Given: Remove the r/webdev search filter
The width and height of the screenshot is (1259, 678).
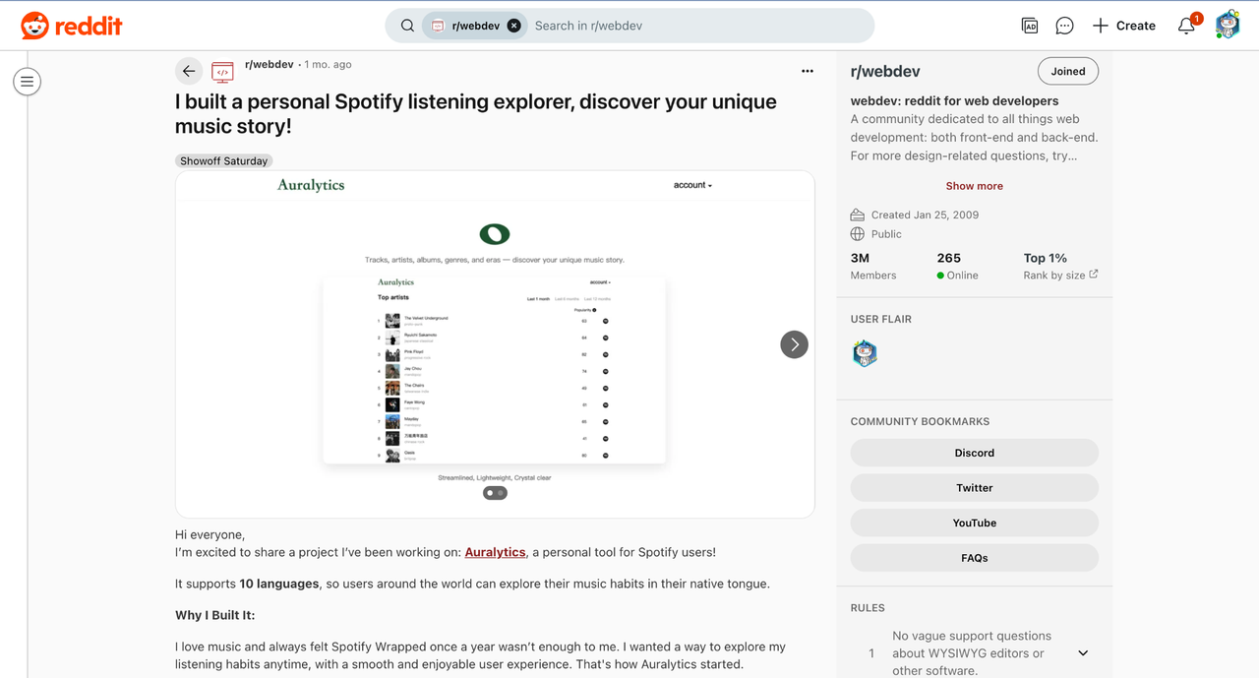Looking at the screenshot, I should 513,26.
